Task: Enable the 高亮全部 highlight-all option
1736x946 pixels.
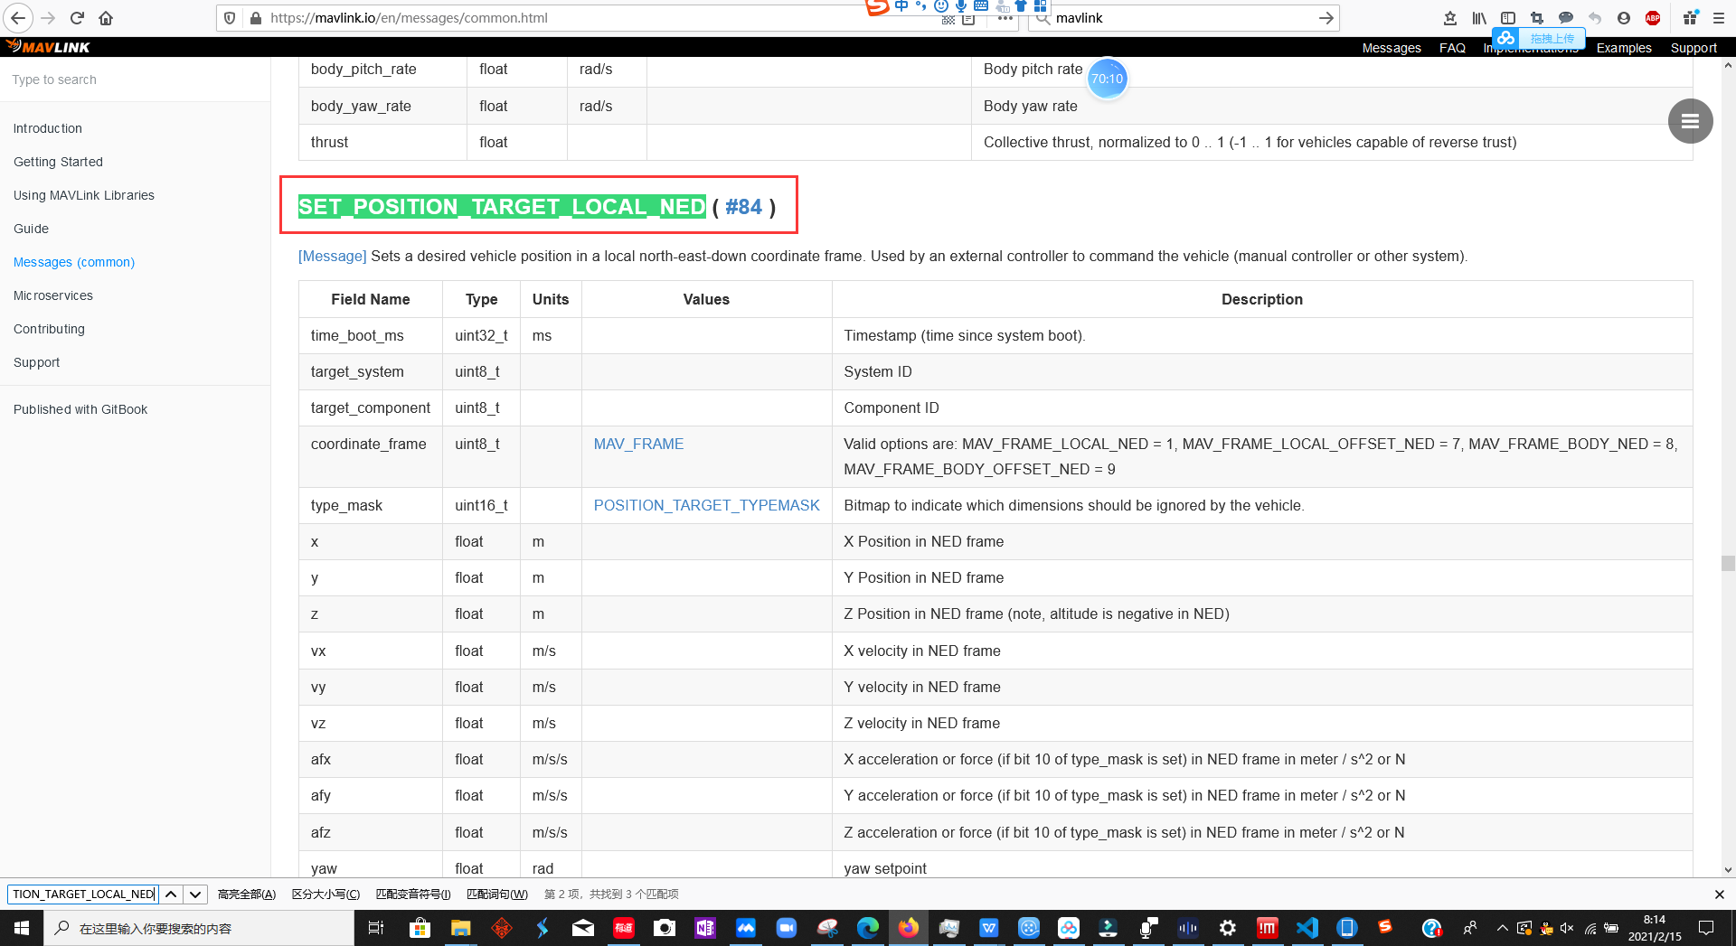Action: 246,894
